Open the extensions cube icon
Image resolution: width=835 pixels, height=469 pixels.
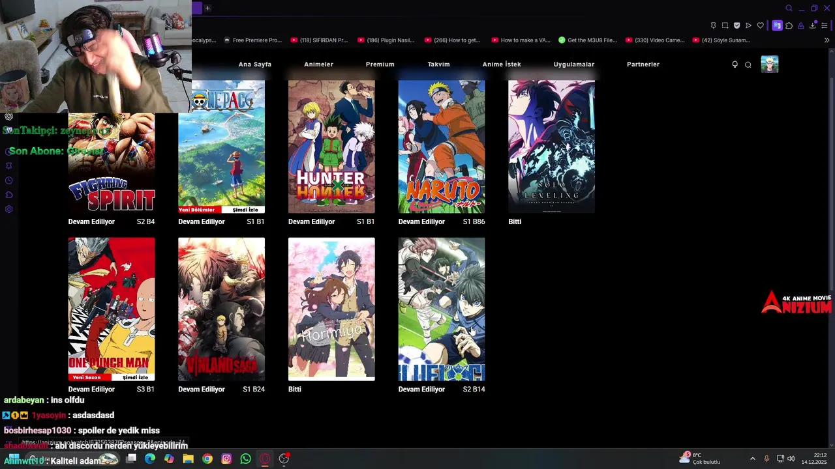point(789,25)
